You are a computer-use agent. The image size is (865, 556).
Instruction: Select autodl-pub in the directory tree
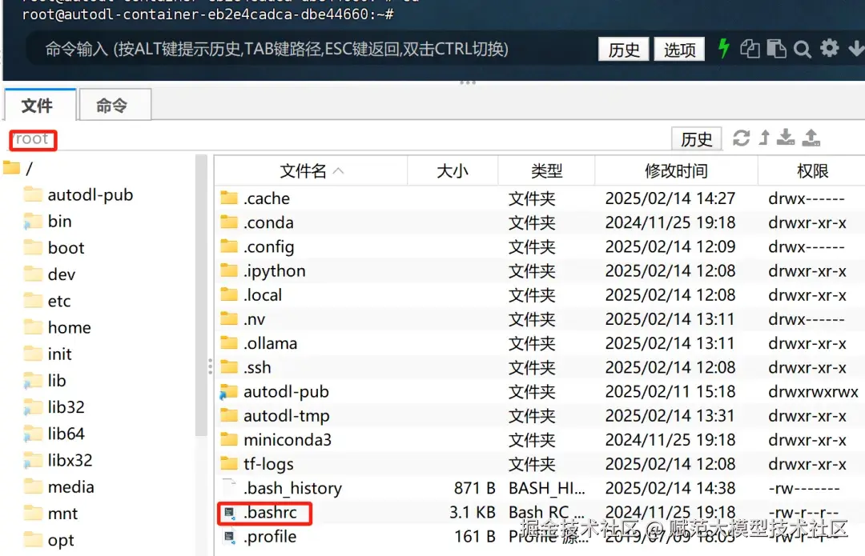78,194
